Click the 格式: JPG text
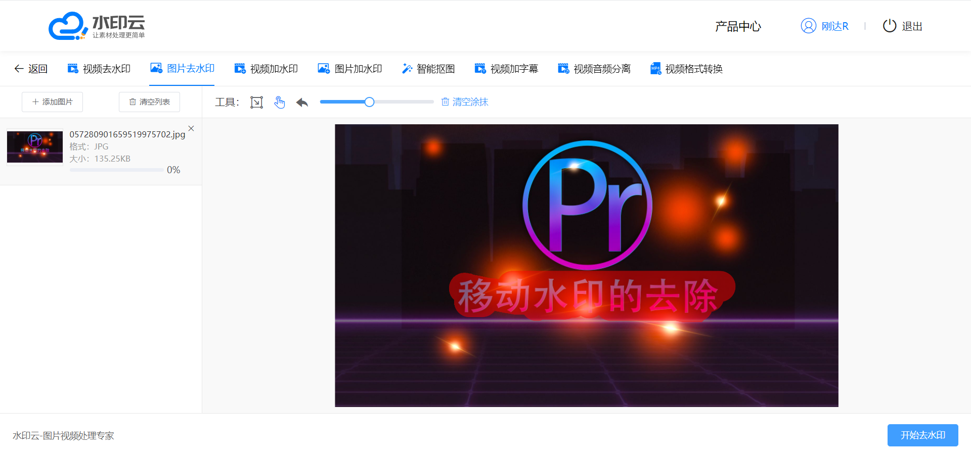 click(89, 146)
